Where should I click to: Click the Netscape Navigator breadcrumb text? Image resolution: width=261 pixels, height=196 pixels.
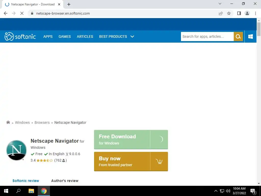[70, 122]
